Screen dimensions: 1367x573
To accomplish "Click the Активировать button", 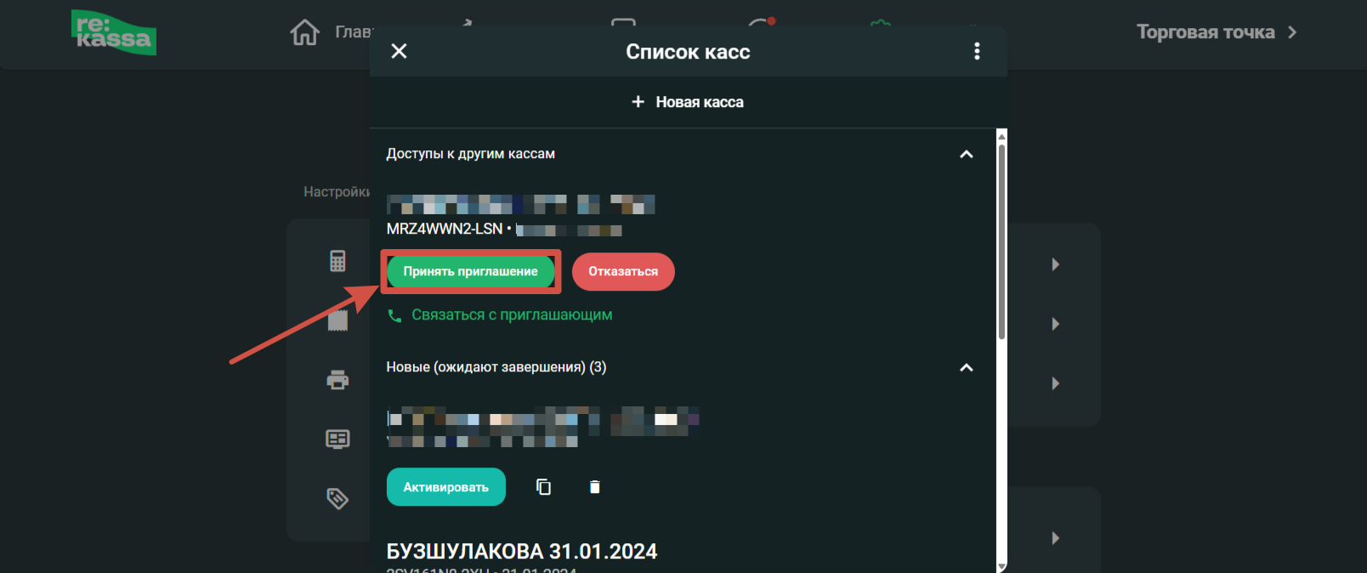I will pos(446,487).
